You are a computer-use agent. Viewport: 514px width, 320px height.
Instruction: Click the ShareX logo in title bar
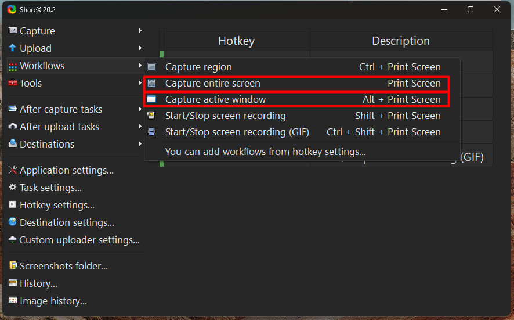pyautogui.click(x=12, y=9)
